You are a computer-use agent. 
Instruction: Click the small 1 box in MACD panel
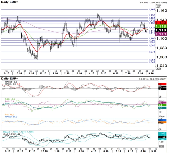tap(160, 97)
